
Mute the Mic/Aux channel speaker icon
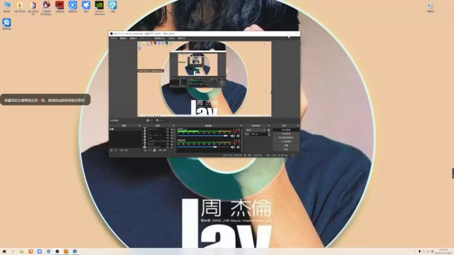click(x=233, y=136)
